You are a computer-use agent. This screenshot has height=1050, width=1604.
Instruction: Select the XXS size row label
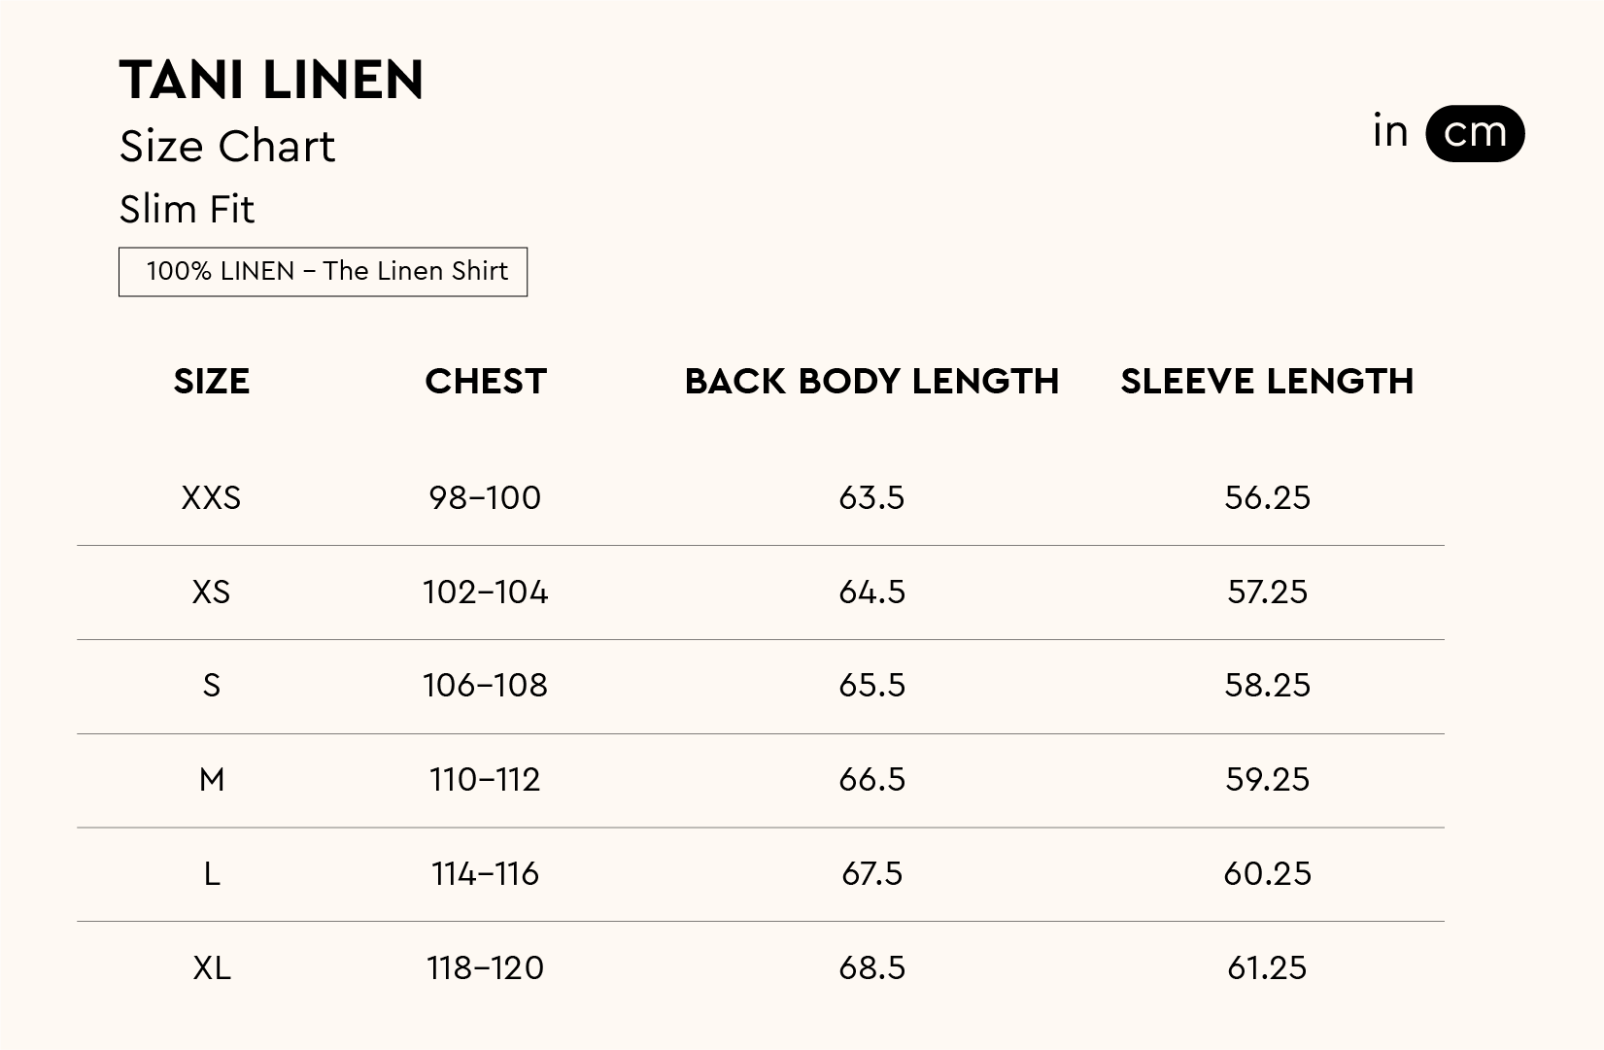[x=211, y=498]
